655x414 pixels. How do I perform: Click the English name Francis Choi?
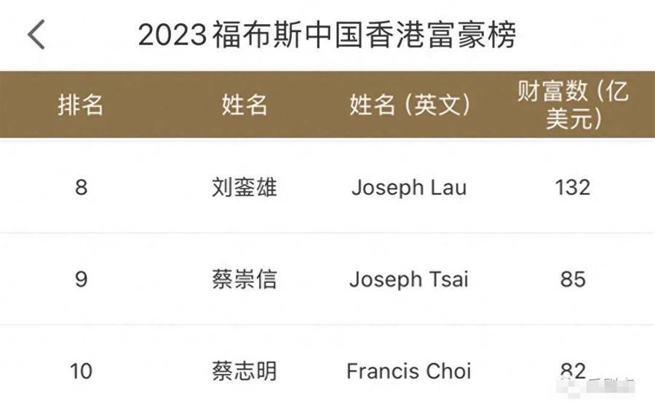pyautogui.click(x=409, y=371)
